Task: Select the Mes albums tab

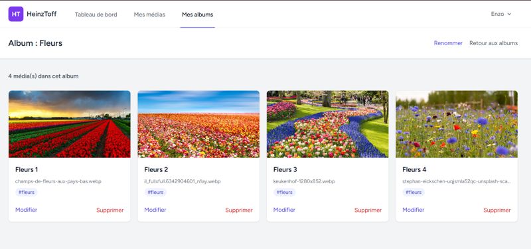Action: pyautogui.click(x=197, y=15)
